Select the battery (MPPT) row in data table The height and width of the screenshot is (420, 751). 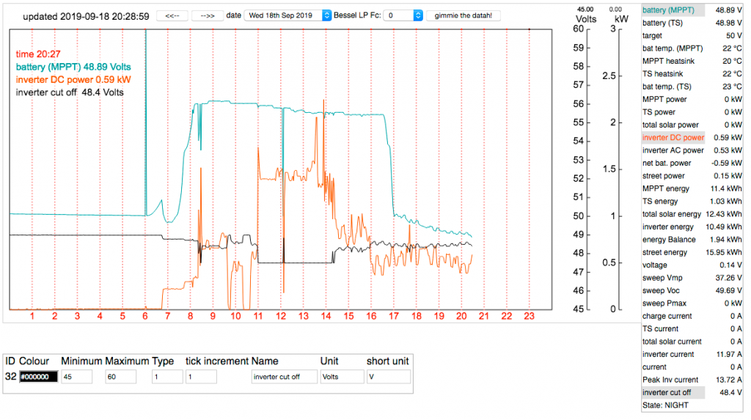click(694, 10)
